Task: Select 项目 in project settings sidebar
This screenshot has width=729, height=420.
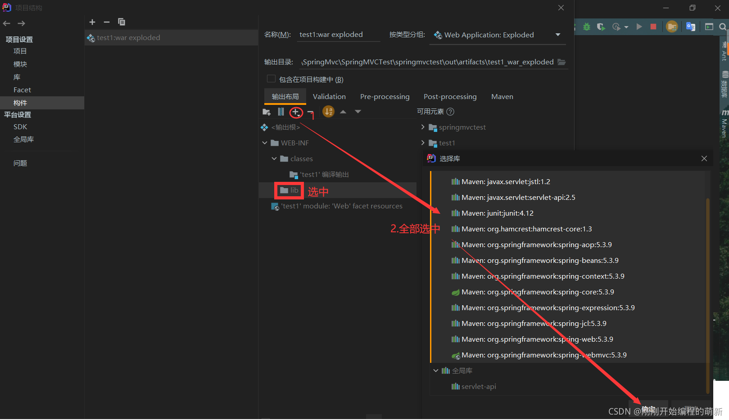Action: (x=20, y=51)
